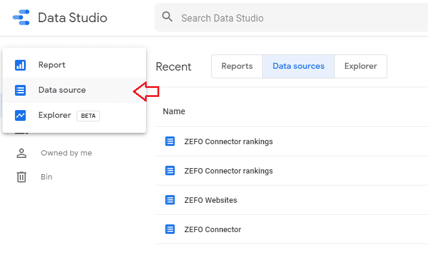Open first ZEFO Connector rankings data source

tap(229, 142)
